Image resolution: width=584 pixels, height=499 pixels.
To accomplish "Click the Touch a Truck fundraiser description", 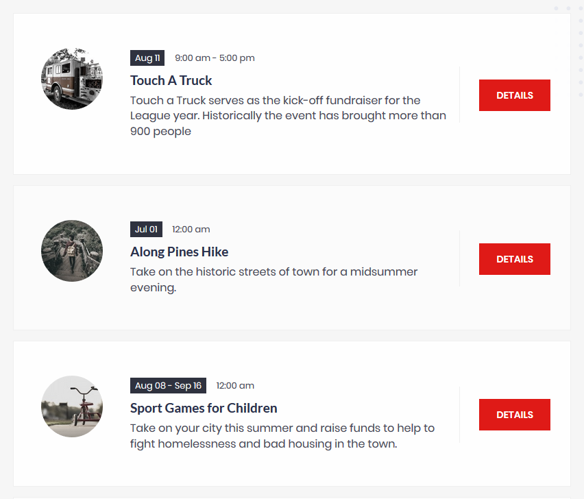I will point(288,116).
